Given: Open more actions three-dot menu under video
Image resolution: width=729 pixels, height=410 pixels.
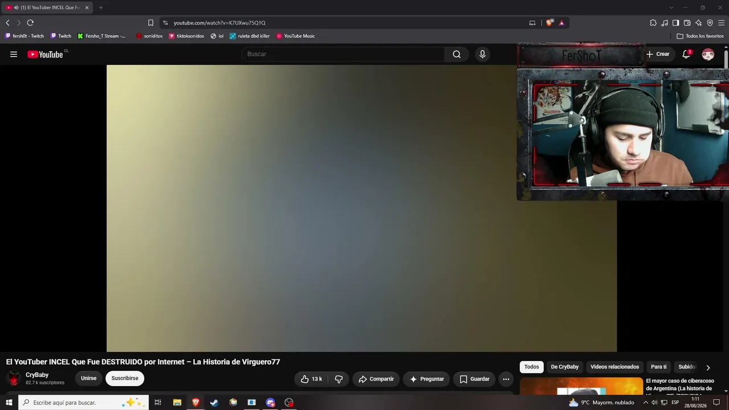Looking at the screenshot, I should (506, 379).
